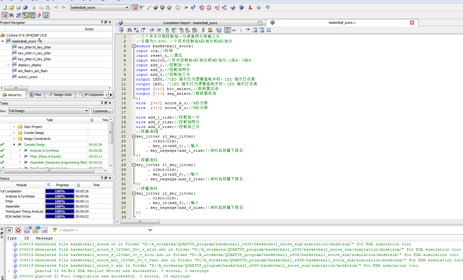Select score:i_score in the hierarchy
The image size is (463, 280).
(28, 77)
